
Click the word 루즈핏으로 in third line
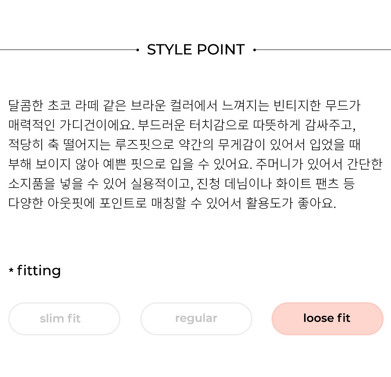click(144, 144)
